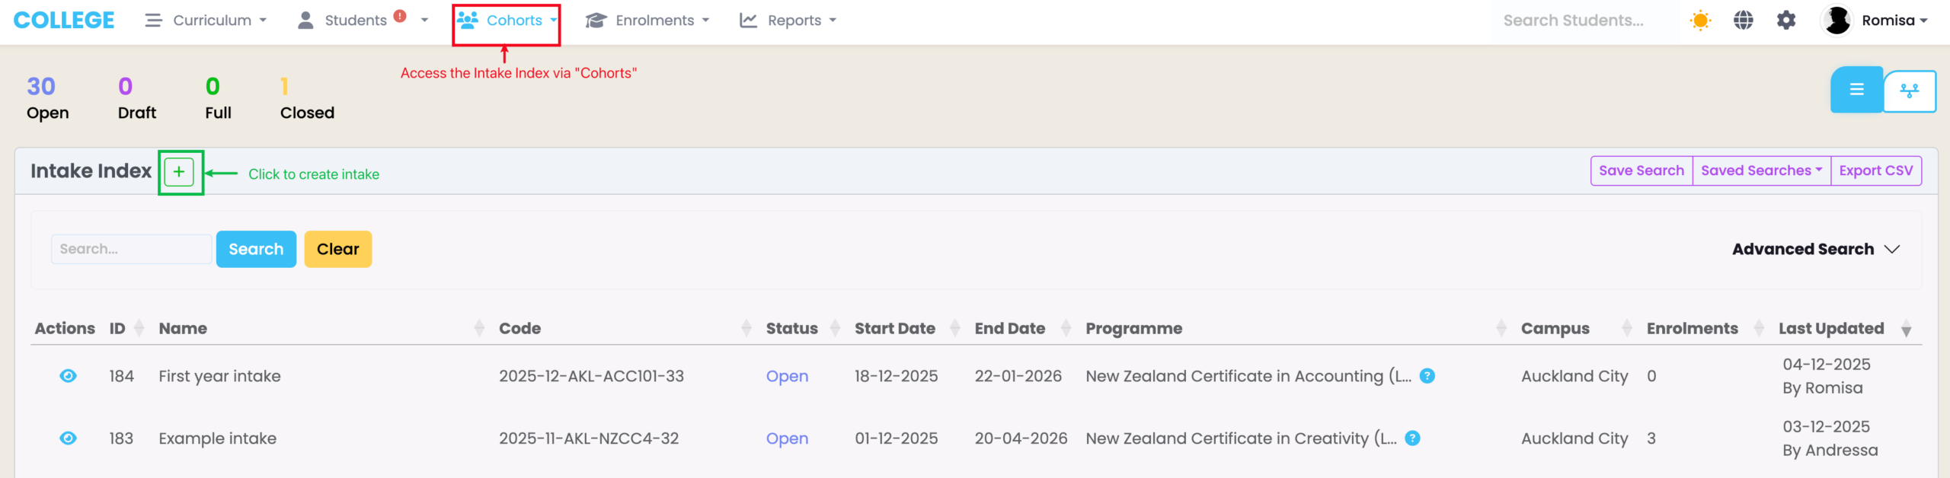Screen dimensions: 1950x478
Task: Expand the Advanced Search panel
Action: click(x=1815, y=249)
